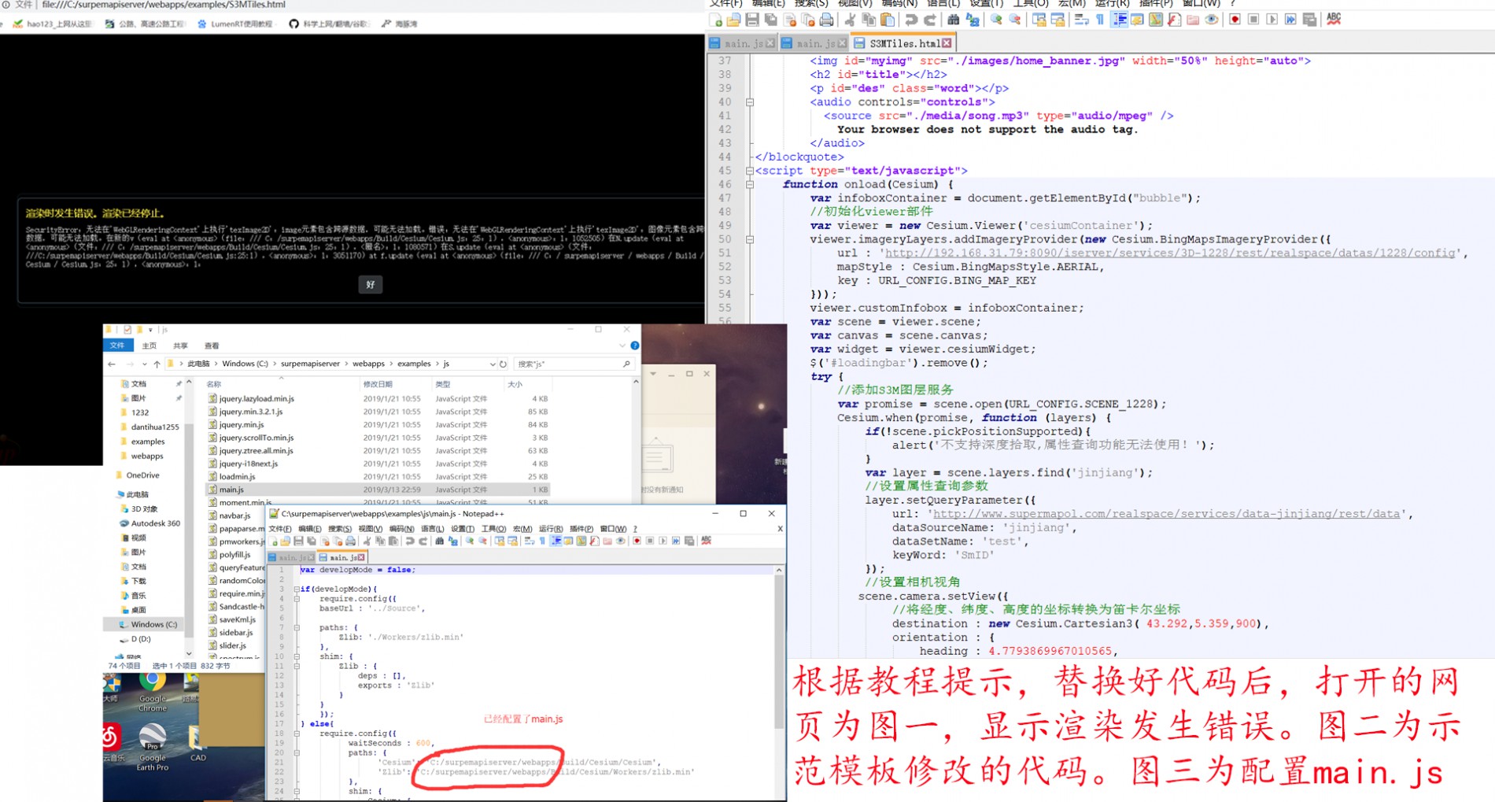Click the Google Earth Pro desktop shortcut
Screen dimensions: 1495x802
[153, 748]
